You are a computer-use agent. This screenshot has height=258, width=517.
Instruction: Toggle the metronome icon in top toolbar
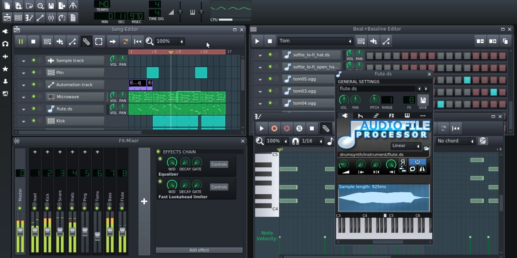(73, 6)
